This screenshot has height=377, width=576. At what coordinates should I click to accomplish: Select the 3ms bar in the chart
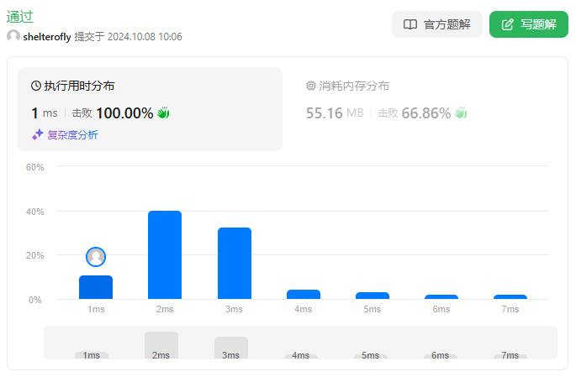pyautogui.click(x=235, y=263)
